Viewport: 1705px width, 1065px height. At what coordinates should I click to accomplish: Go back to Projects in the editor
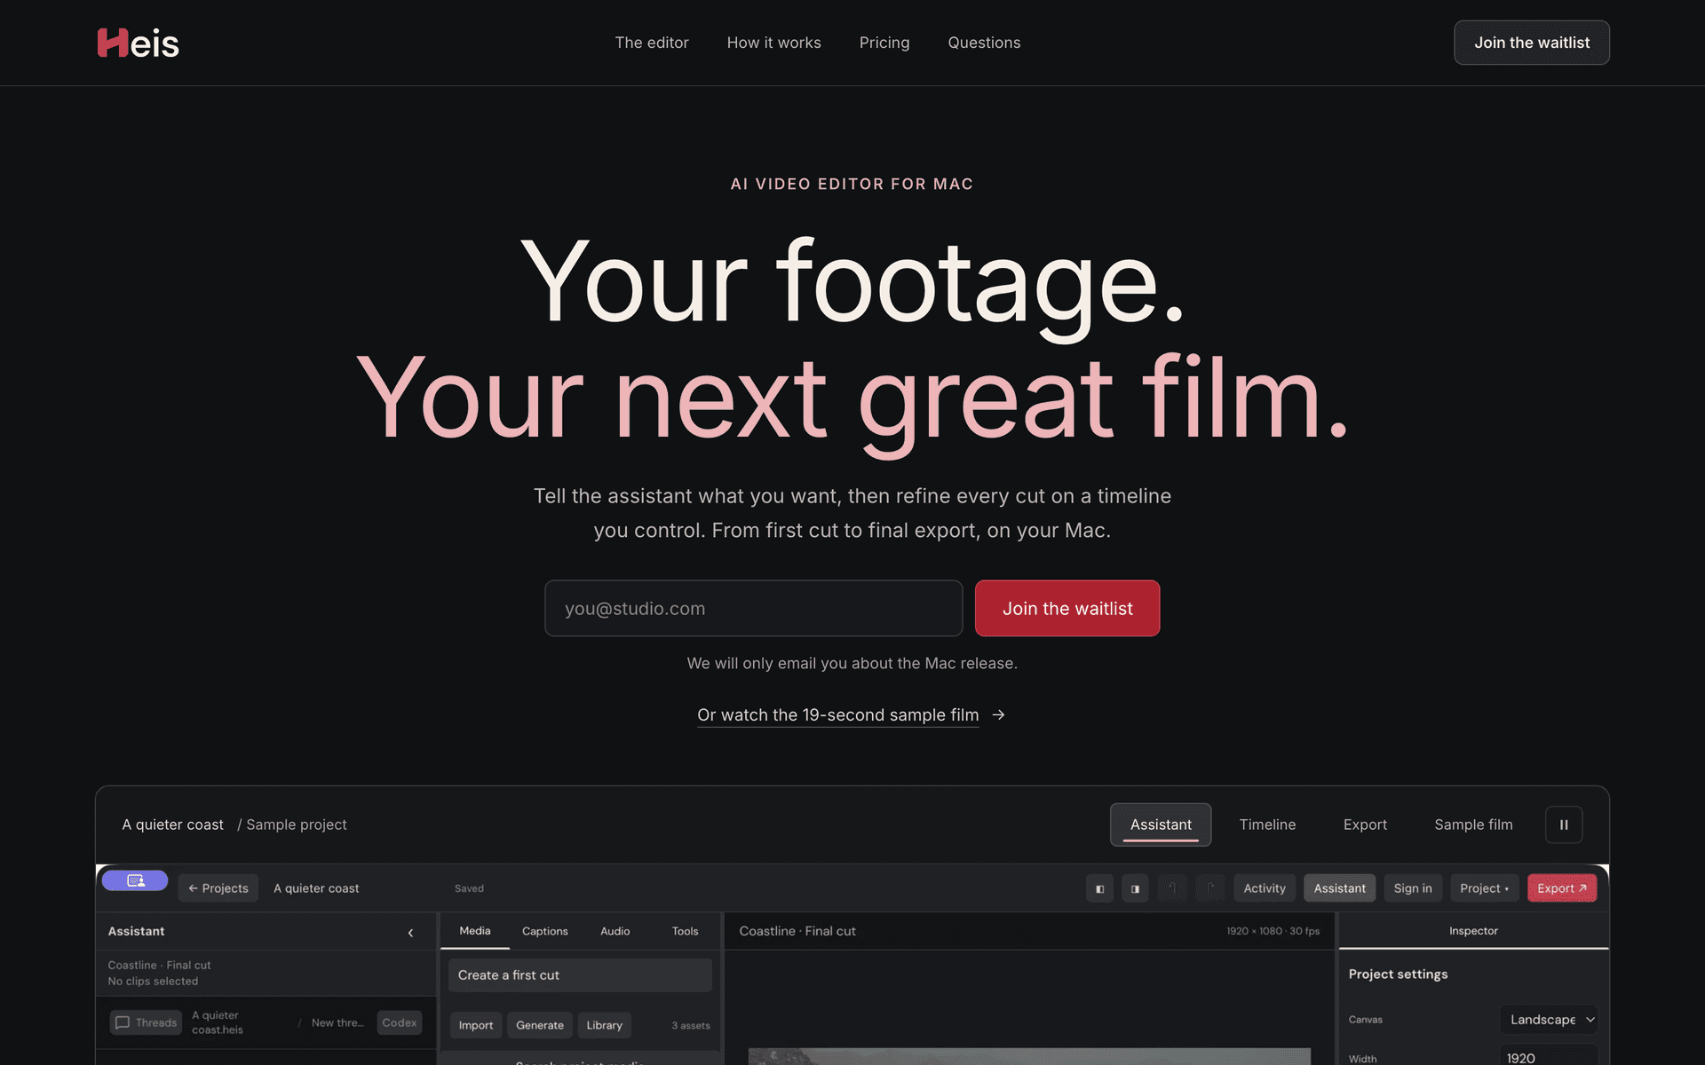(x=218, y=888)
